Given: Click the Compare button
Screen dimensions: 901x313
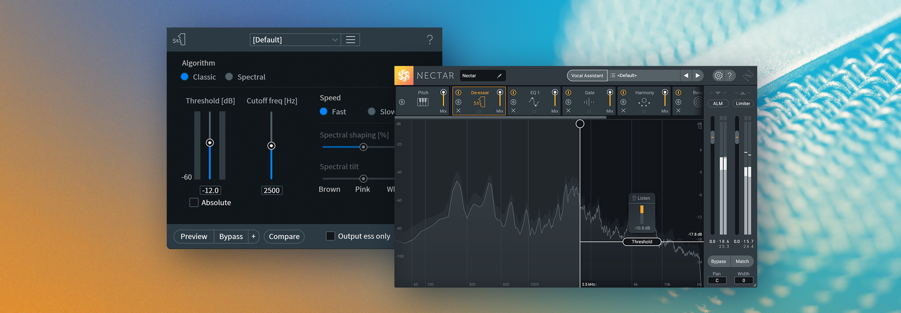Looking at the screenshot, I should [x=284, y=236].
